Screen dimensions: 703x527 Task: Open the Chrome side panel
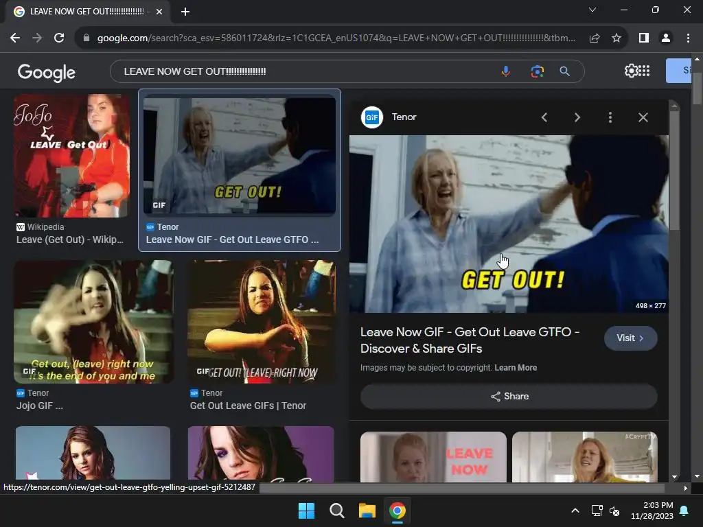click(x=644, y=38)
